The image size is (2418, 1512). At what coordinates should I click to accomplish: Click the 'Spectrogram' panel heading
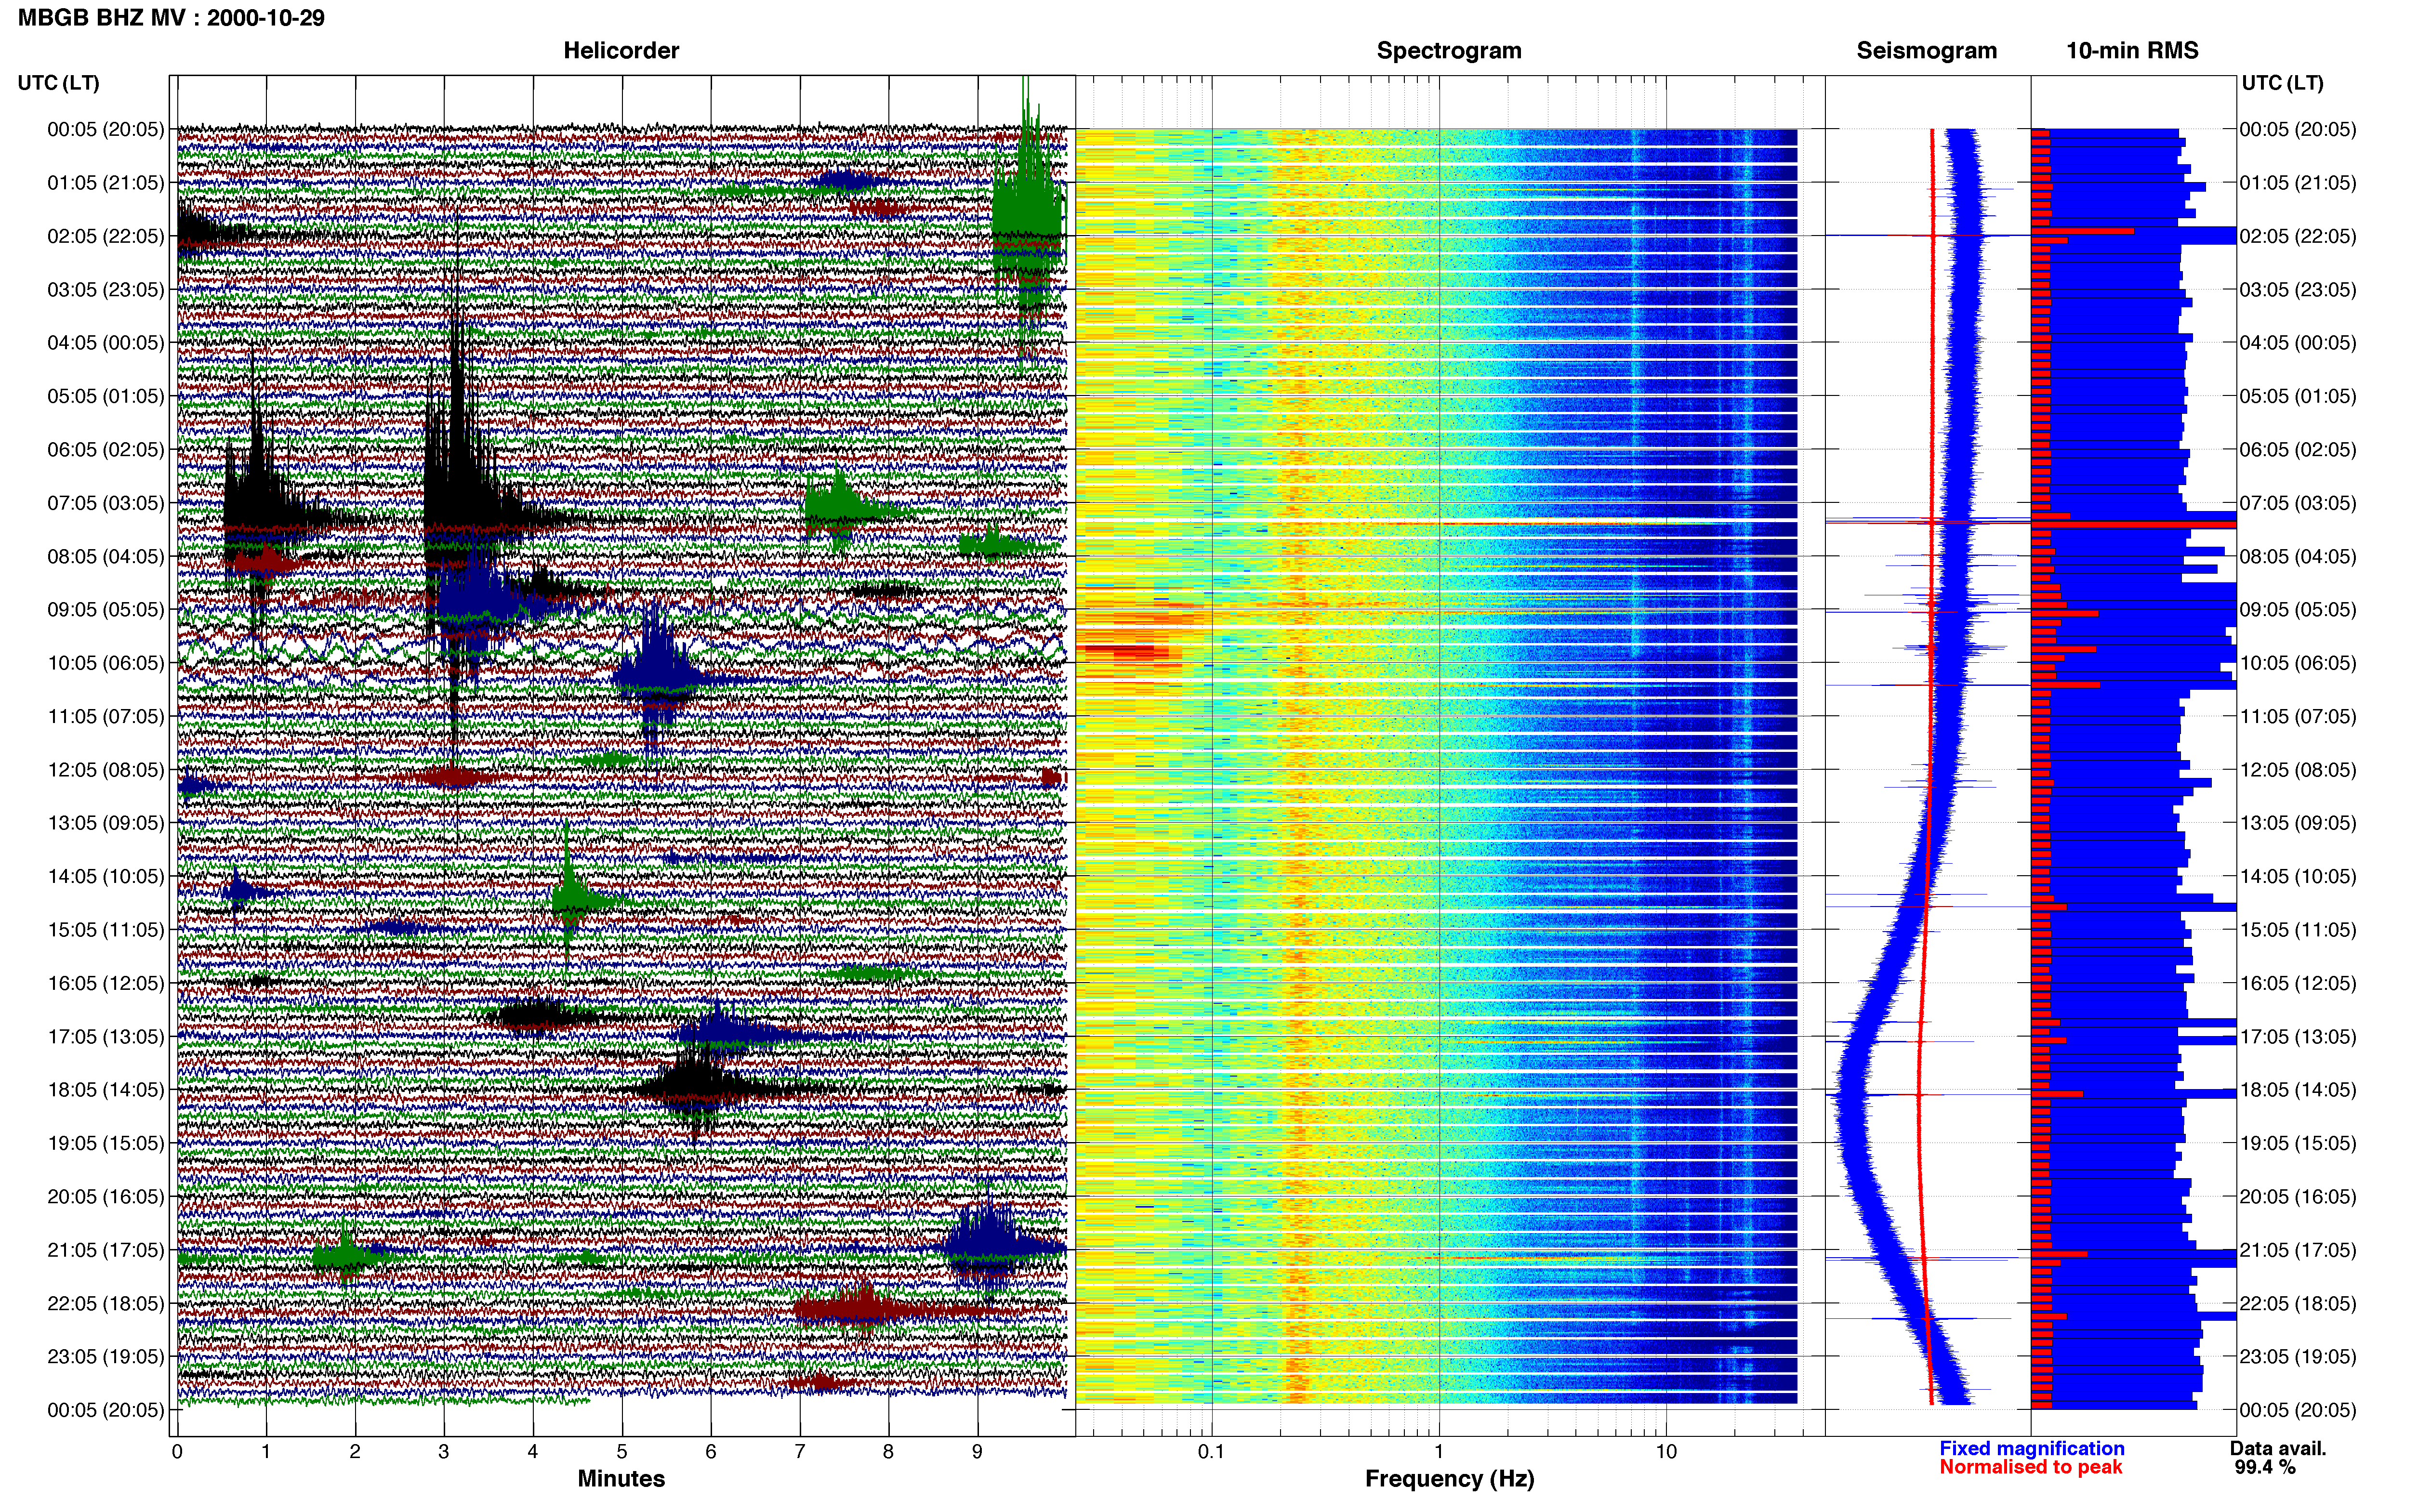1449,51
